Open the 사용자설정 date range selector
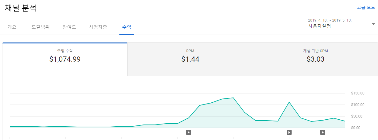378x140 pixels. click(x=341, y=23)
